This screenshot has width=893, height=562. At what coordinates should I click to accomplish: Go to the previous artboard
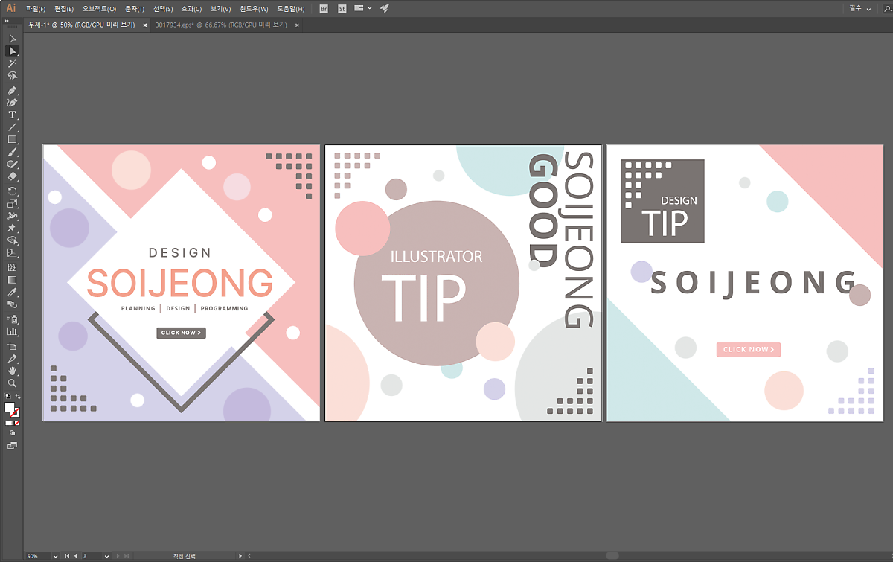point(75,556)
